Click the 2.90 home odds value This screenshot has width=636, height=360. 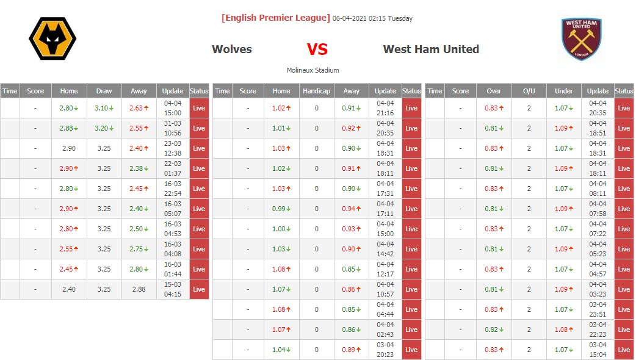tap(68, 148)
